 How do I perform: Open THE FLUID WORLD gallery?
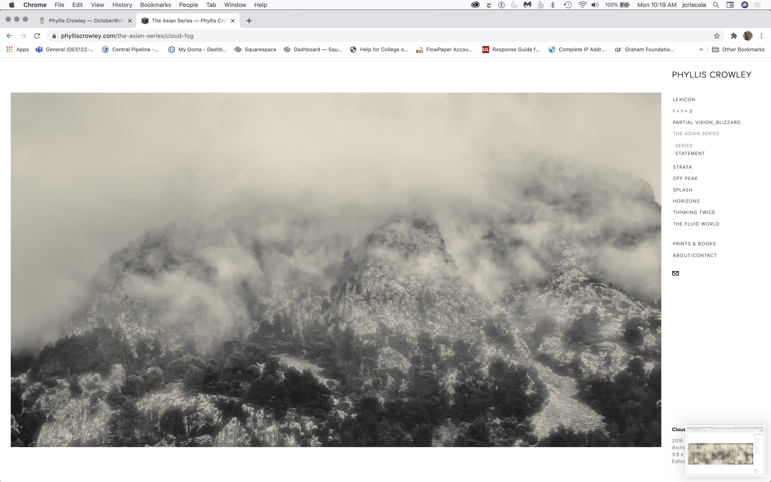point(696,224)
